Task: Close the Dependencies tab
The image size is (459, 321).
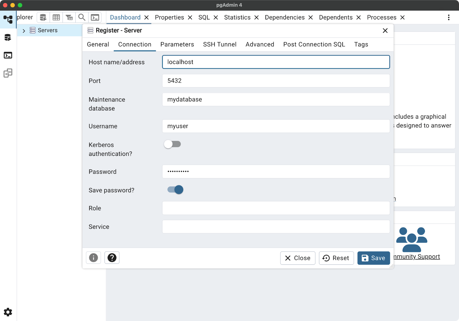Action: pyautogui.click(x=310, y=17)
